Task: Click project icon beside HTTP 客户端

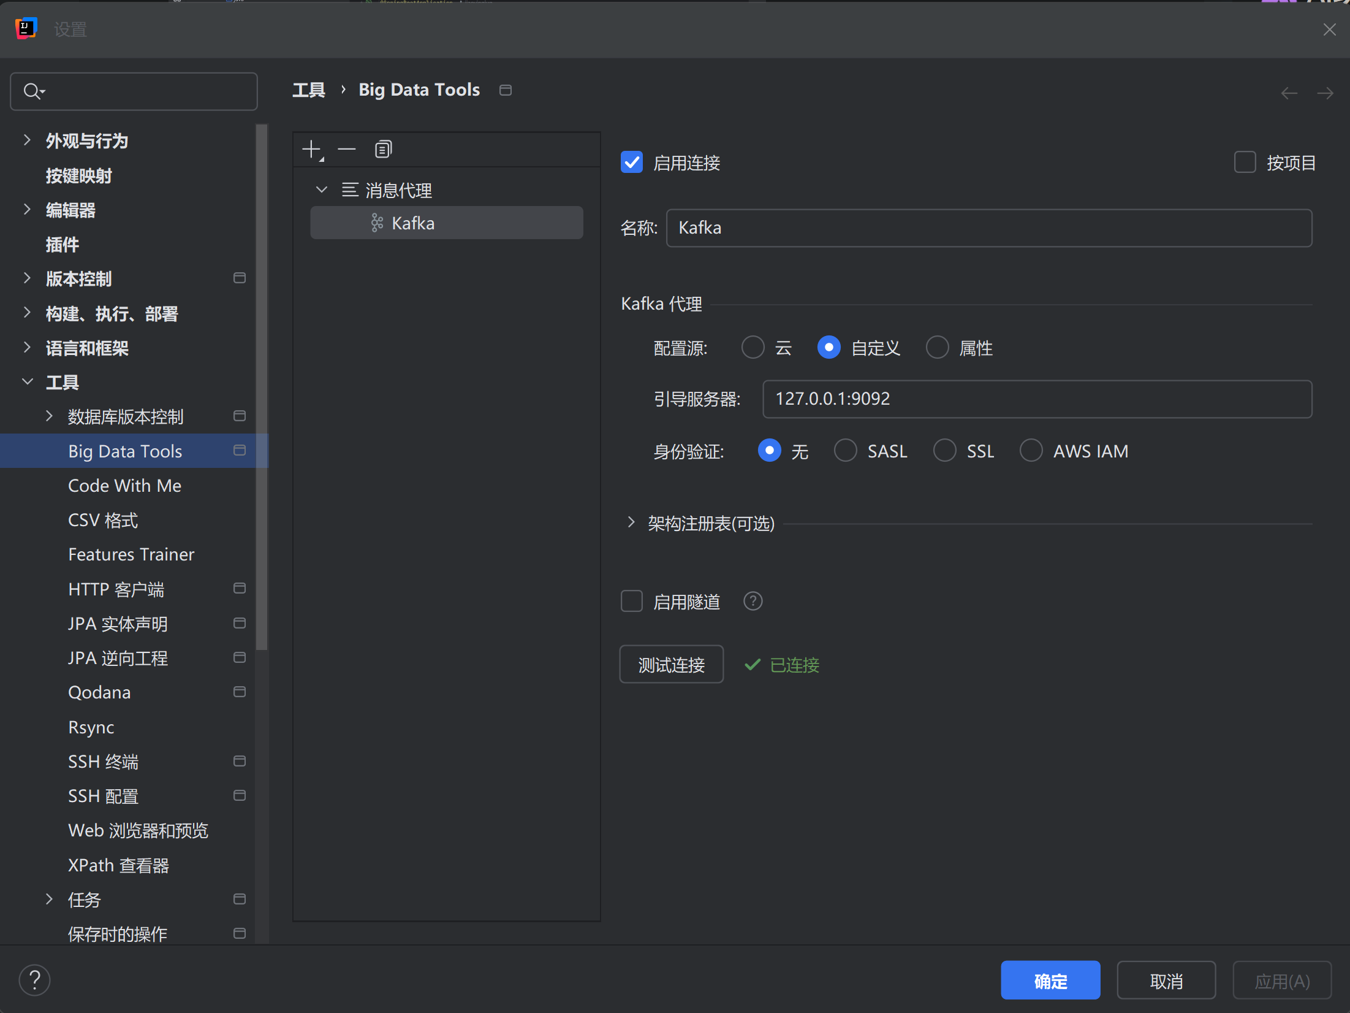Action: point(240,589)
